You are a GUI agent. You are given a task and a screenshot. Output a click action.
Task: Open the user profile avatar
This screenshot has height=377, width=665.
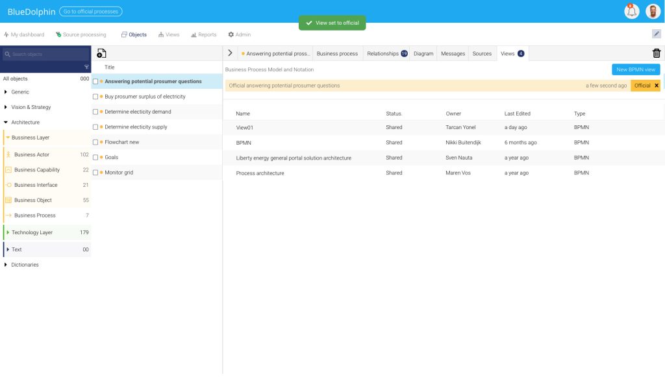point(653,11)
